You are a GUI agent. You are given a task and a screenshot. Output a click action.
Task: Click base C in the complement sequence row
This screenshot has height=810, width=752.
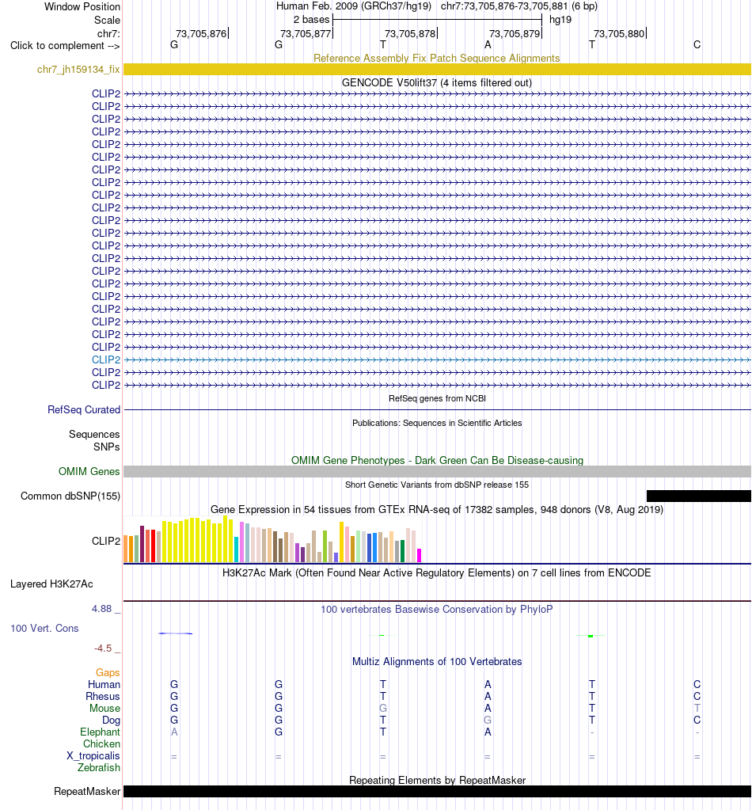[x=697, y=45]
